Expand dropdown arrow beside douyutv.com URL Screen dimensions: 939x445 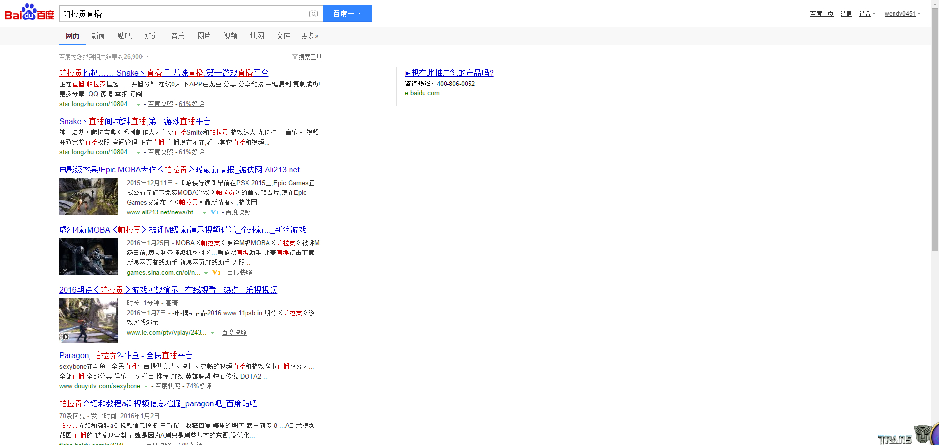[146, 387]
